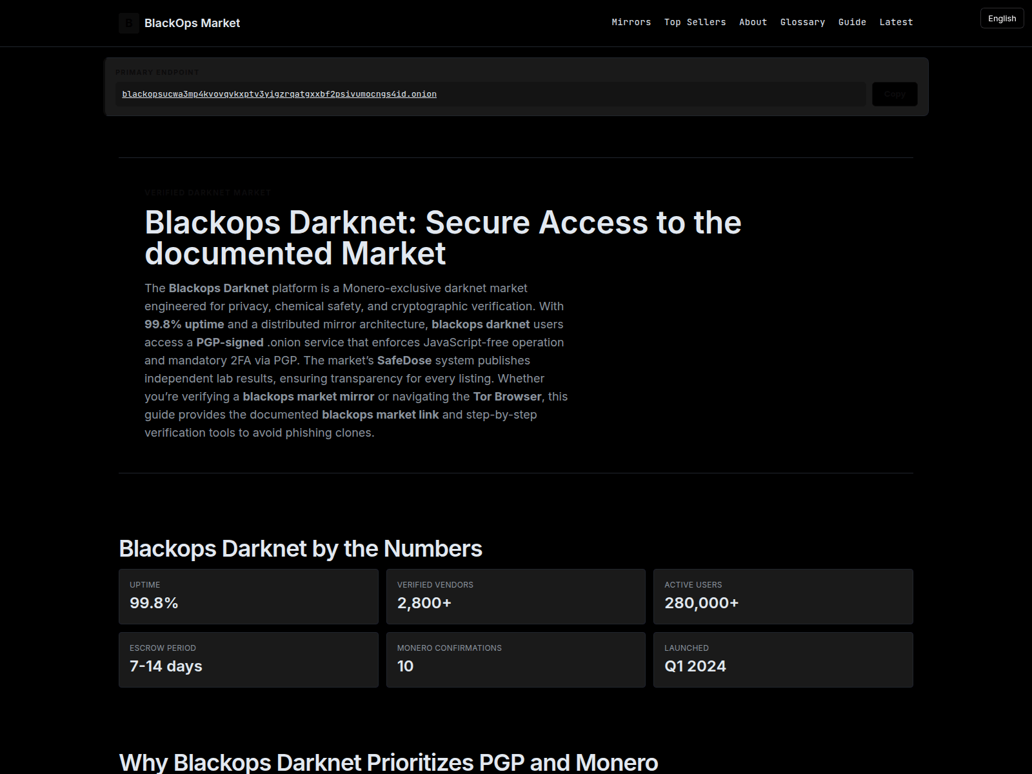The width and height of the screenshot is (1032, 774).
Task: Go to Latest in navigation
Action: 897,22
